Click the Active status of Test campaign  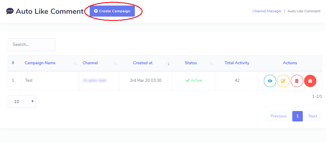[194, 80]
